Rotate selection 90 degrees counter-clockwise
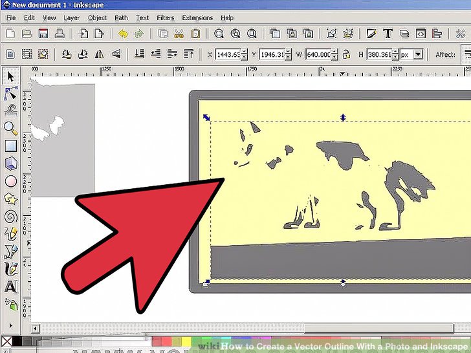This screenshot has height=353, width=471. coord(67,54)
